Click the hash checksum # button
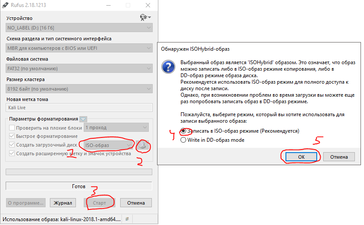 127,219
